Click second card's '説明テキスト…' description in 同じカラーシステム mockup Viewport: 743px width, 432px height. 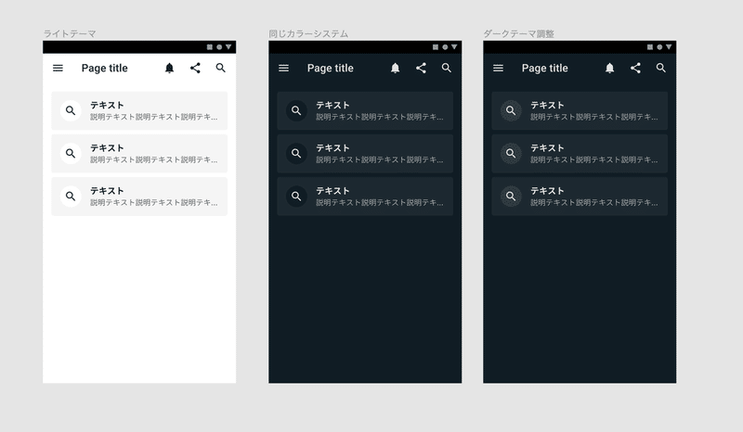(380, 159)
